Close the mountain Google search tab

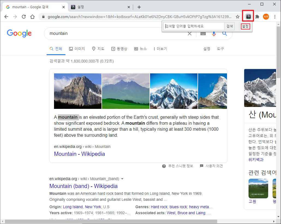coord(64,7)
